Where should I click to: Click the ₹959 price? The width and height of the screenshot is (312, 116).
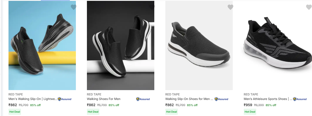[248, 105]
